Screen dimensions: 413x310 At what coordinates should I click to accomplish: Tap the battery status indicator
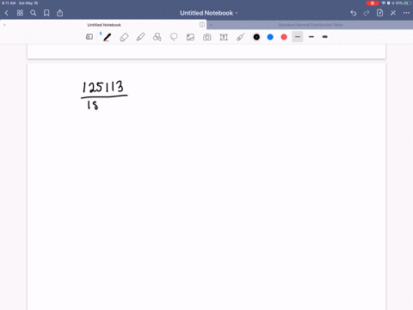click(408, 3)
